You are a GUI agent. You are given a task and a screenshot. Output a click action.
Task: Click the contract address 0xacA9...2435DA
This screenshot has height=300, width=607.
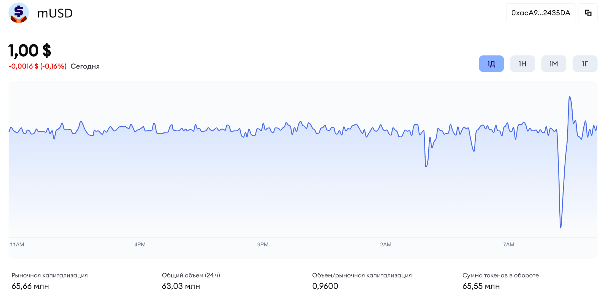pos(541,13)
